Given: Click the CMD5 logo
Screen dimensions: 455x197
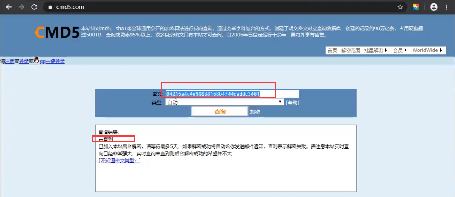Looking at the screenshot, I should point(57,33).
